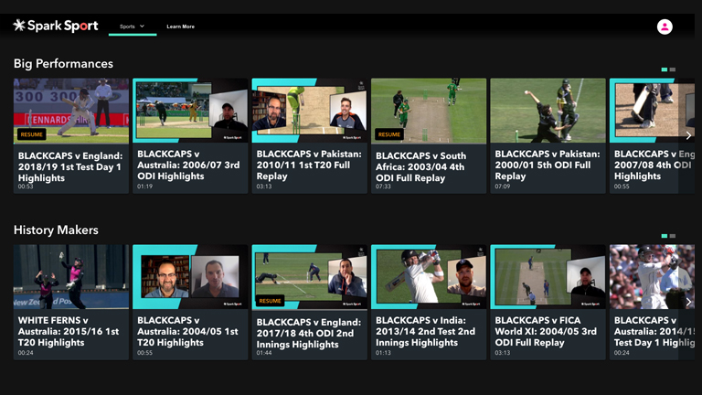The height and width of the screenshot is (395, 702).
Task: Open BLACKCAPS v Pakistan 2010/11 T20 thumbnail
Action: (309, 111)
